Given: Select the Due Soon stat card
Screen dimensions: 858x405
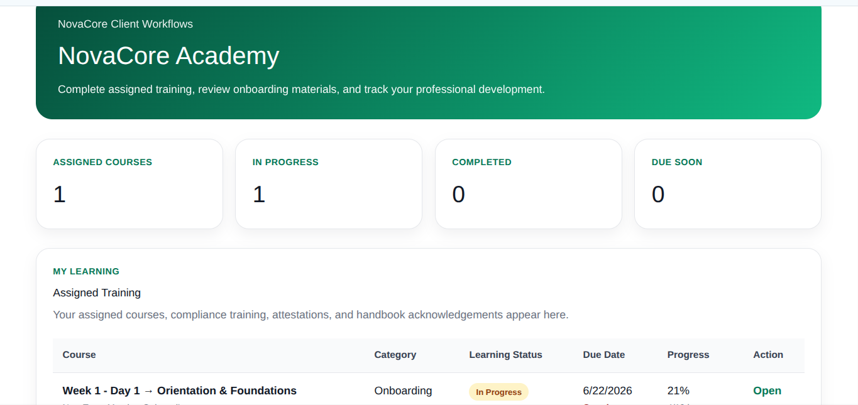Looking at the screenshot, I should pos(728,184).
